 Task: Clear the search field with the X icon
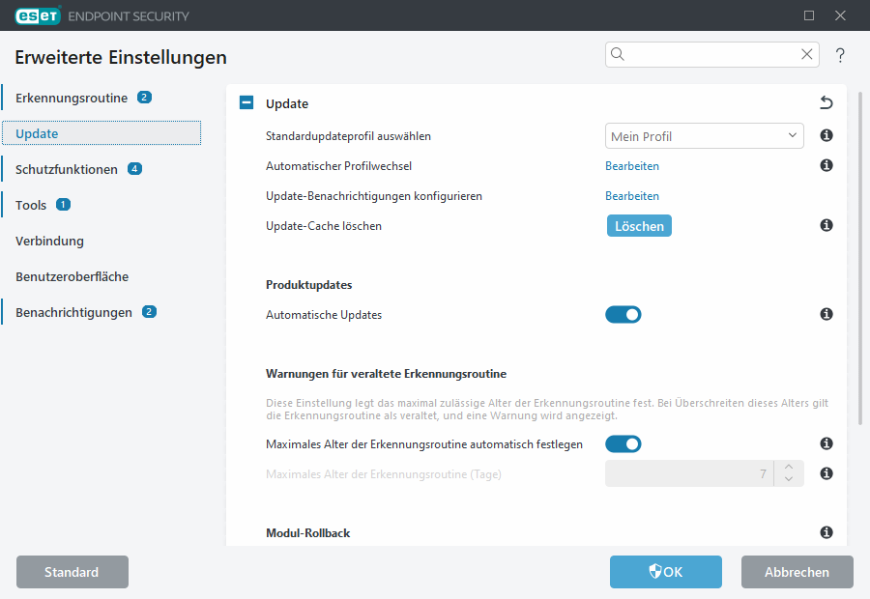click(x=807, y=54)
